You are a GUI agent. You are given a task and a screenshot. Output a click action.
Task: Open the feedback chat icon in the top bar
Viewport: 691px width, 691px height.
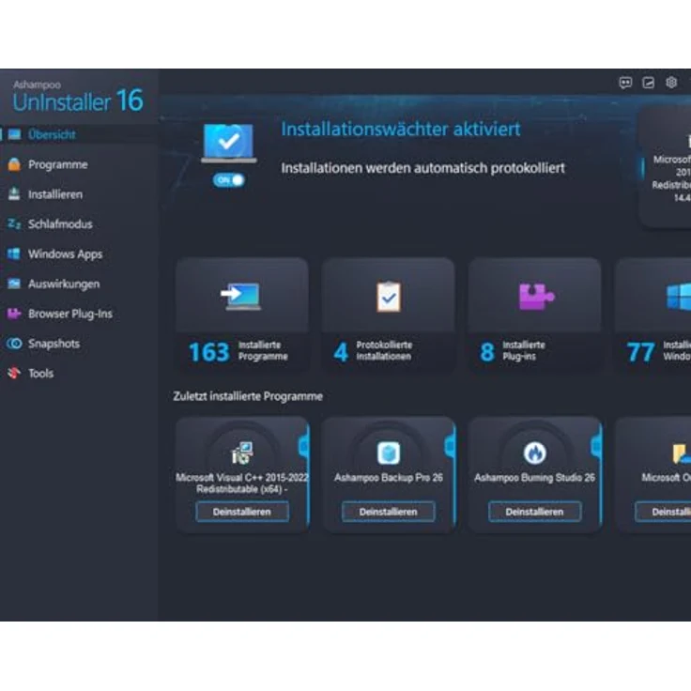pos(625,83)
